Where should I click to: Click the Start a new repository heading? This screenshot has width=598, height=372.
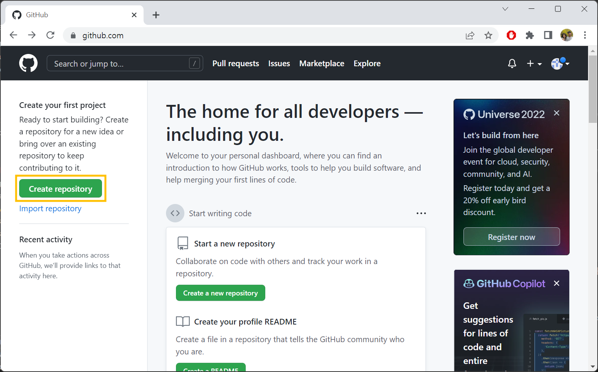click(235, 244)
